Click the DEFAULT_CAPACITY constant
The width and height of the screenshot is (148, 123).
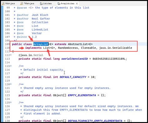(x=73, y=77)
